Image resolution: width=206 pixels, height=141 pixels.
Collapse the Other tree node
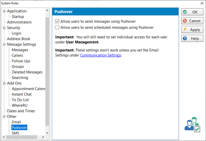pos(4,117)
